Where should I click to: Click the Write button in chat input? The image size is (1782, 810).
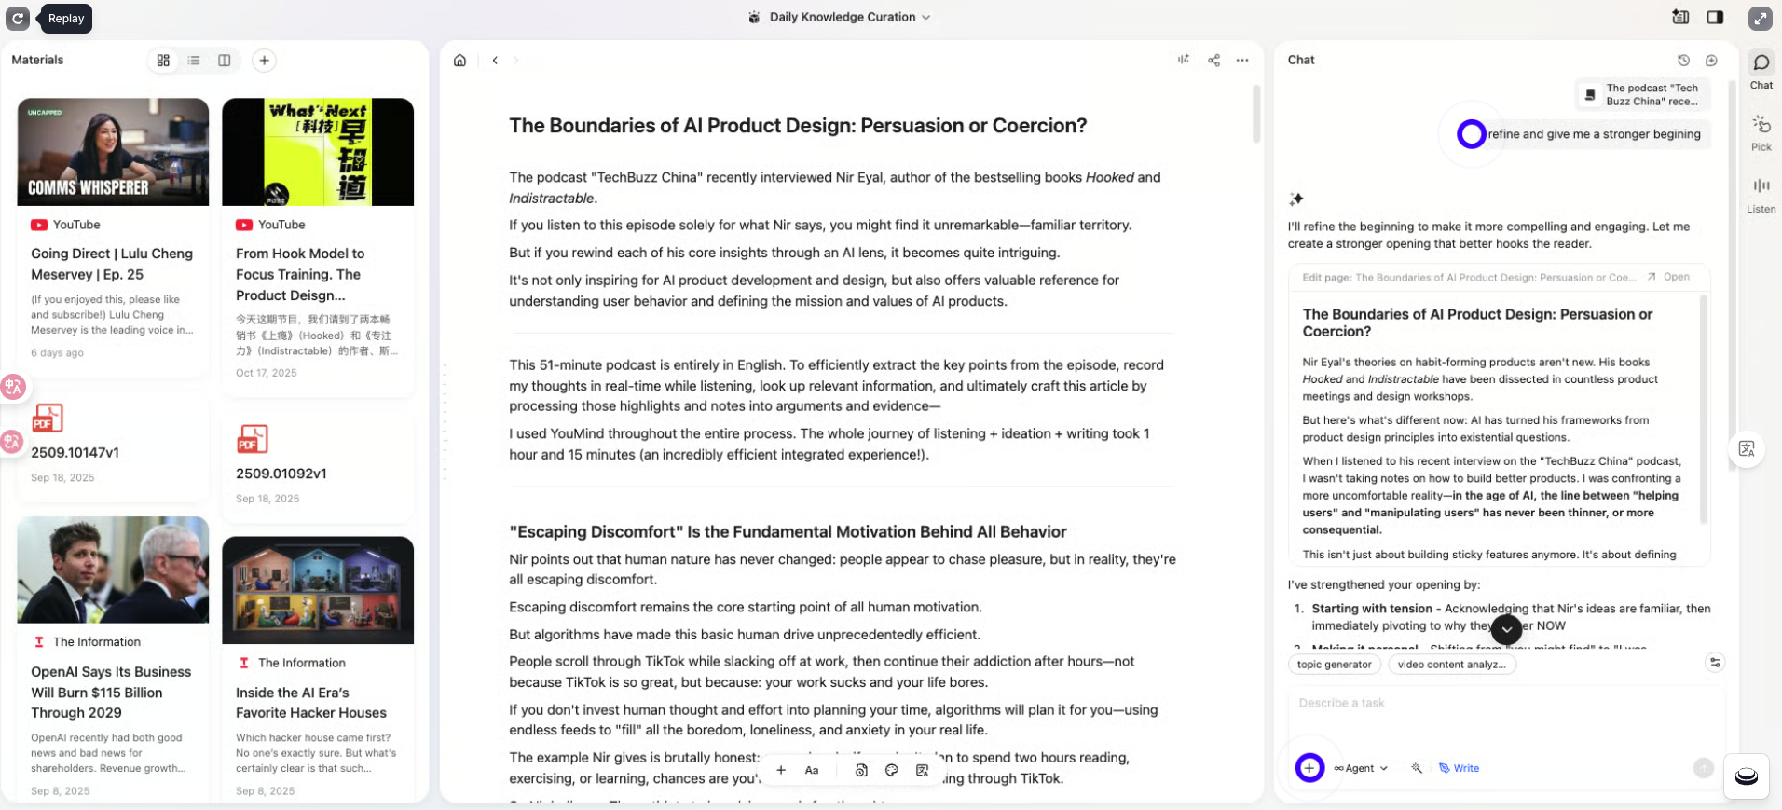(x=1459, y=768)
